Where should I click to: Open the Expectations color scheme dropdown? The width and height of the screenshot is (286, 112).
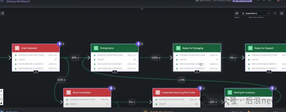(x=256, y=13)
